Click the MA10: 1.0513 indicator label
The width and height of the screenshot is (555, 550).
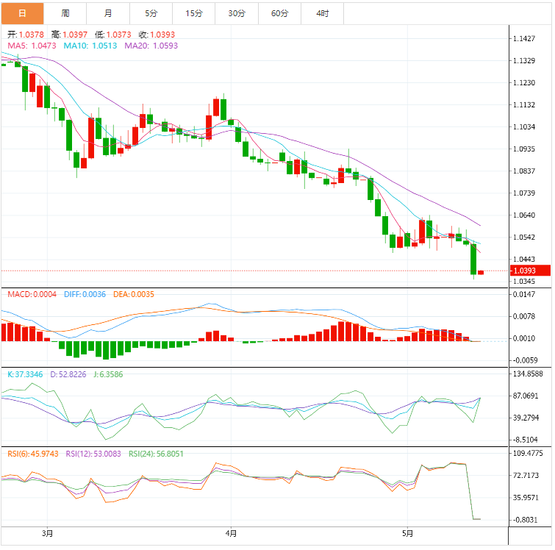pyautogui.click(x=90, y=46)
